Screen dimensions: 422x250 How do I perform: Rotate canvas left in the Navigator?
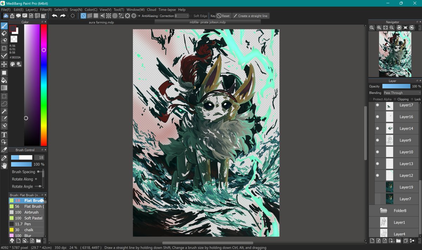tap(399, 27)
